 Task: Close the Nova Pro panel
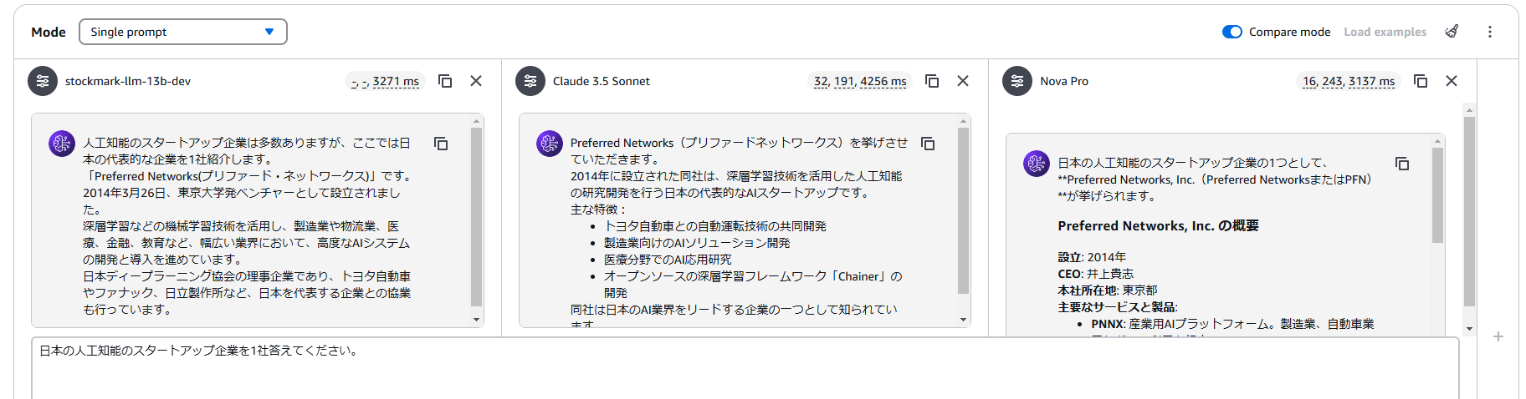click(x=1452, y=81)
